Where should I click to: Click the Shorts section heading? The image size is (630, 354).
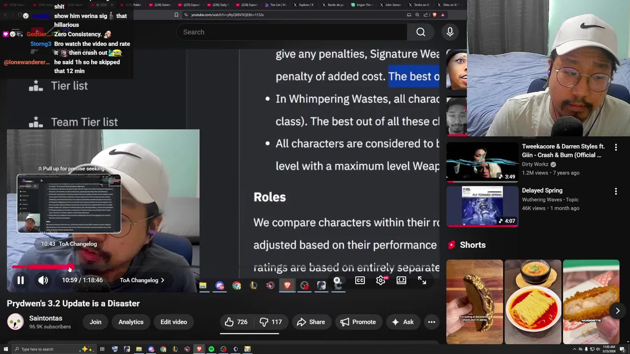coord(472,245)
